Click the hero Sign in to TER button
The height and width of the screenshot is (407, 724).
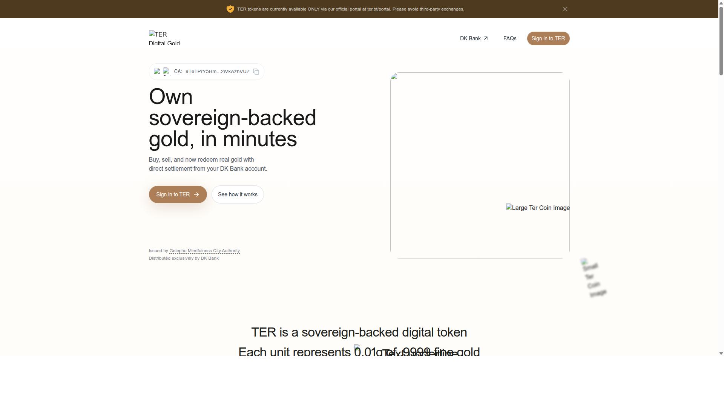pyautogui.click(x=178, y=194)
